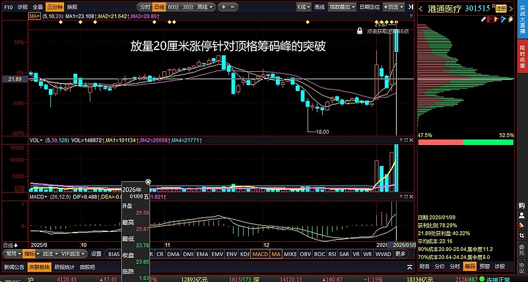
Task: Click the x10 volume scale label
Action: [x=20, y=189]
